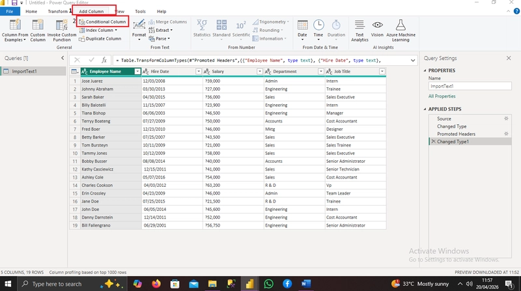Click Merge Columns
This screenshot has height=291, width=521.
(167, 22)
